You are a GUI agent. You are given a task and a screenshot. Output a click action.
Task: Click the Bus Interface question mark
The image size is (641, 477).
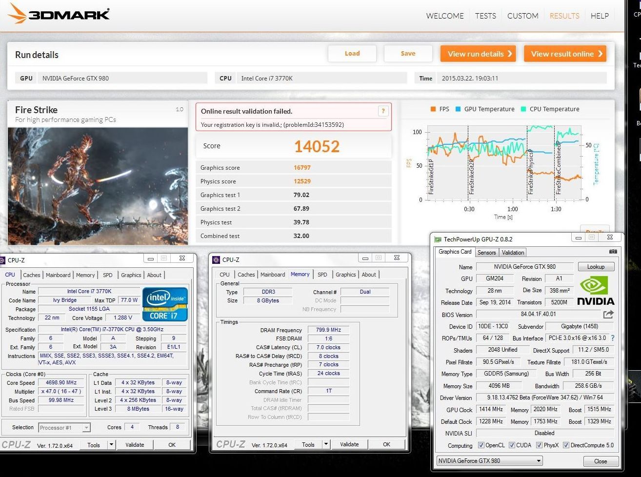[613, 338]
